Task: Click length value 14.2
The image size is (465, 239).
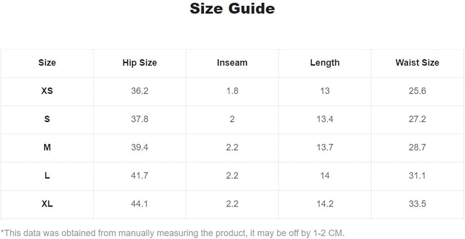Action: tap(325, 204)
